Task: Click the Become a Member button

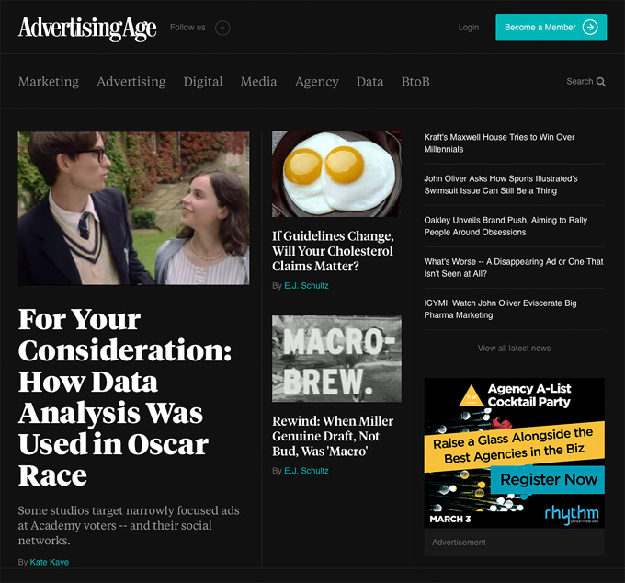Action: tap(551, 27)
